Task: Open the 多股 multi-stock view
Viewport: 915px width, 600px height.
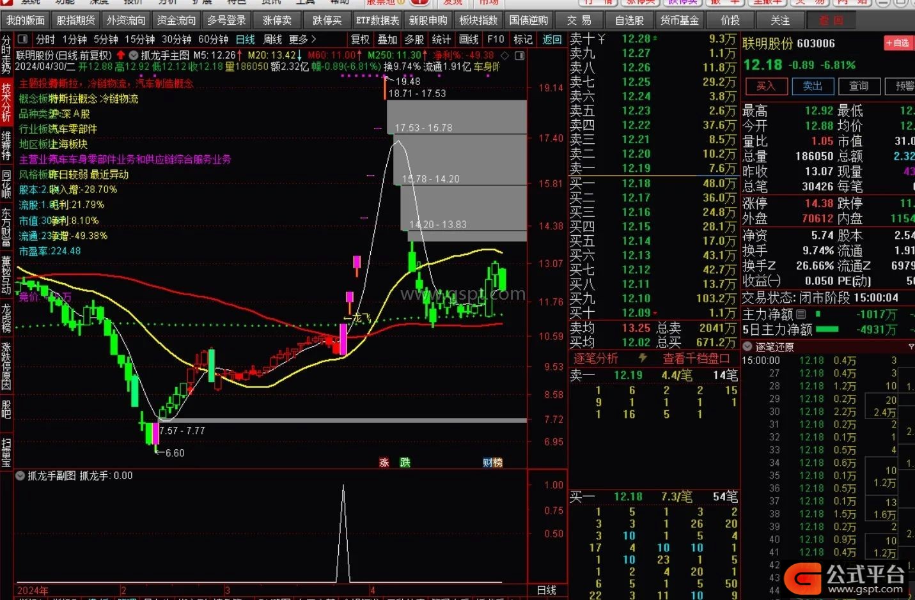Action: point(414,40)
